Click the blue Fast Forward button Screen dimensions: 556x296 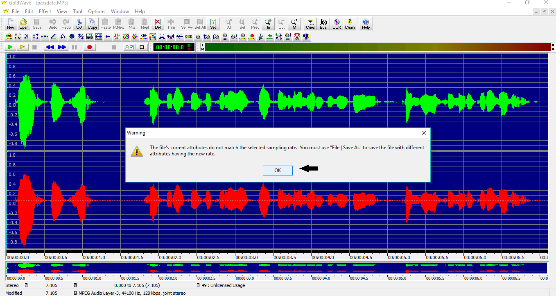coord(62,47)
